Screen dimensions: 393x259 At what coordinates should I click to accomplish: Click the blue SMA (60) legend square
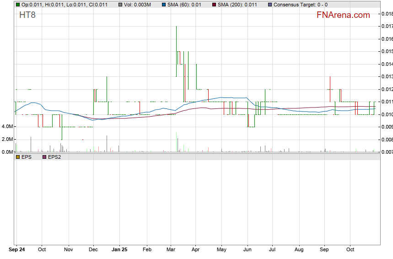coord(163,5)
